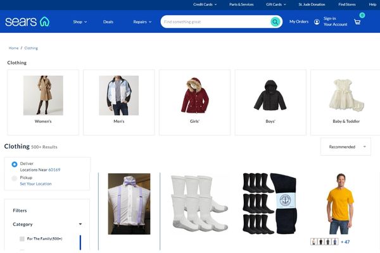Image resolution: width=380 pixels, height=253 pixels.
Task: Open the yellow t-shirt product
Action: click(340, 204)
